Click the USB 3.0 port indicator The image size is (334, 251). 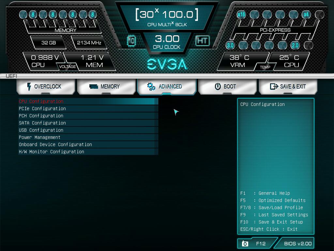(x=230, y=45)
